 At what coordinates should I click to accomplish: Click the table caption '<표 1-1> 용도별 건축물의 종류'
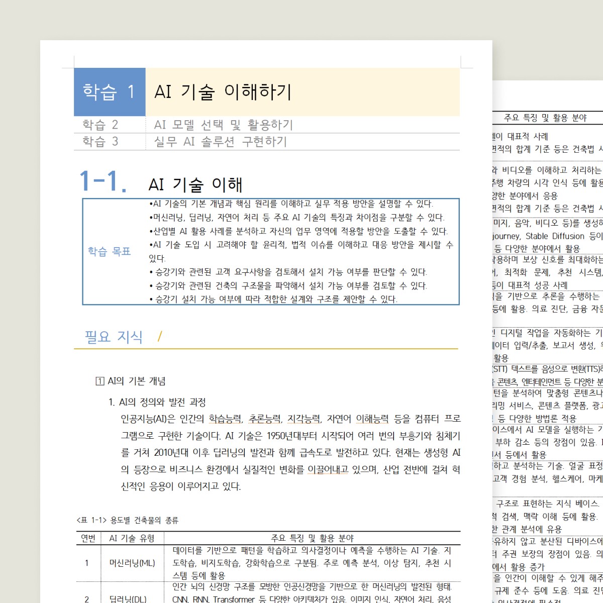[127, 520]
